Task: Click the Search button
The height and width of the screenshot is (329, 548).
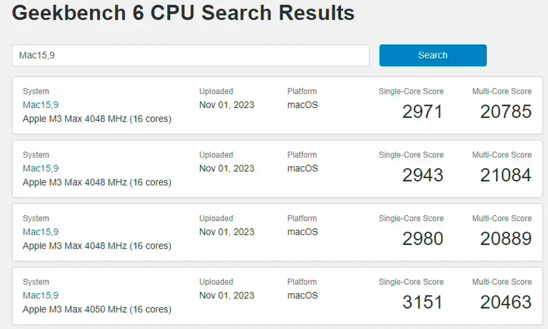Action: [432, 55]
